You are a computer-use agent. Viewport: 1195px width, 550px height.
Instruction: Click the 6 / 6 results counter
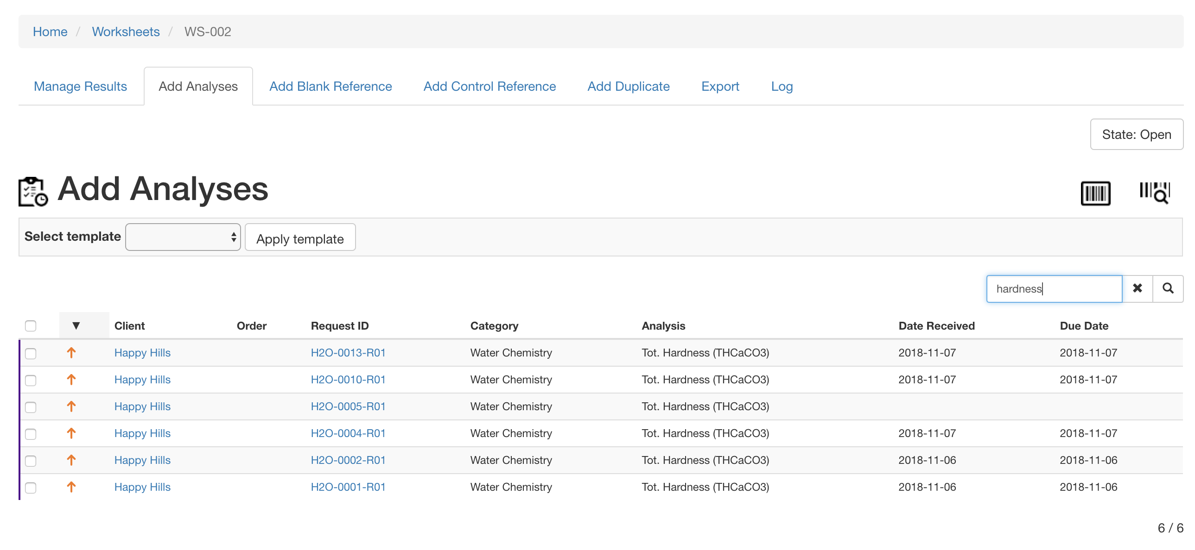click(x=1170, y=528)
